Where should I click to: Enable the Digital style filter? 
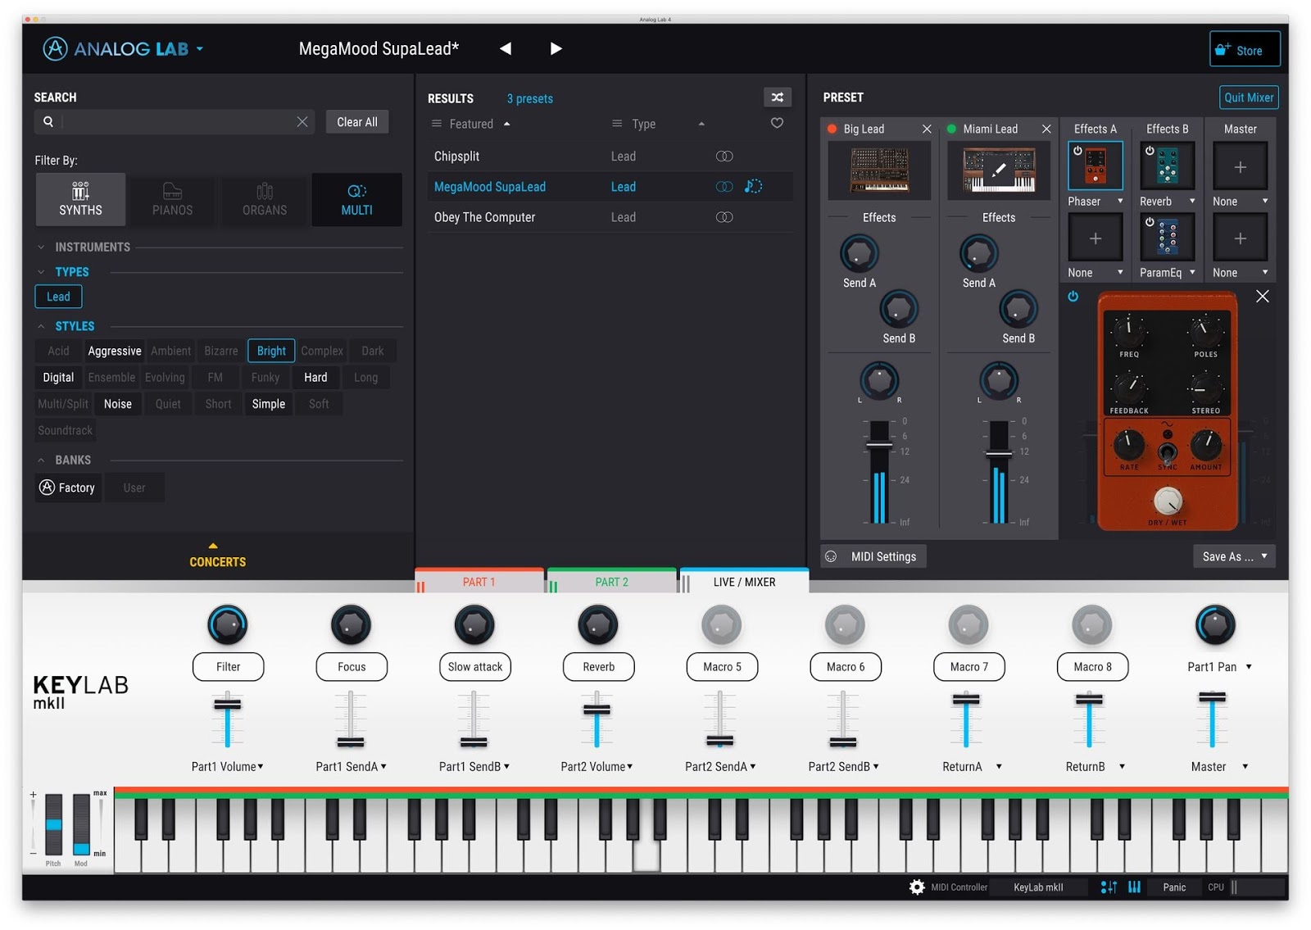coord(58,378)
